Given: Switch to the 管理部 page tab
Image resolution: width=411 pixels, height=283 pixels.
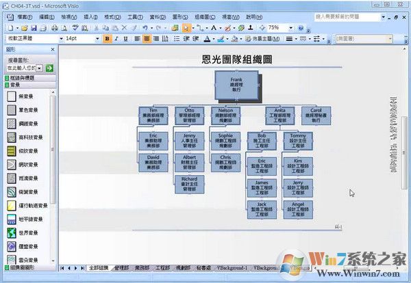Looking at the screenshot, I should 122,268.
